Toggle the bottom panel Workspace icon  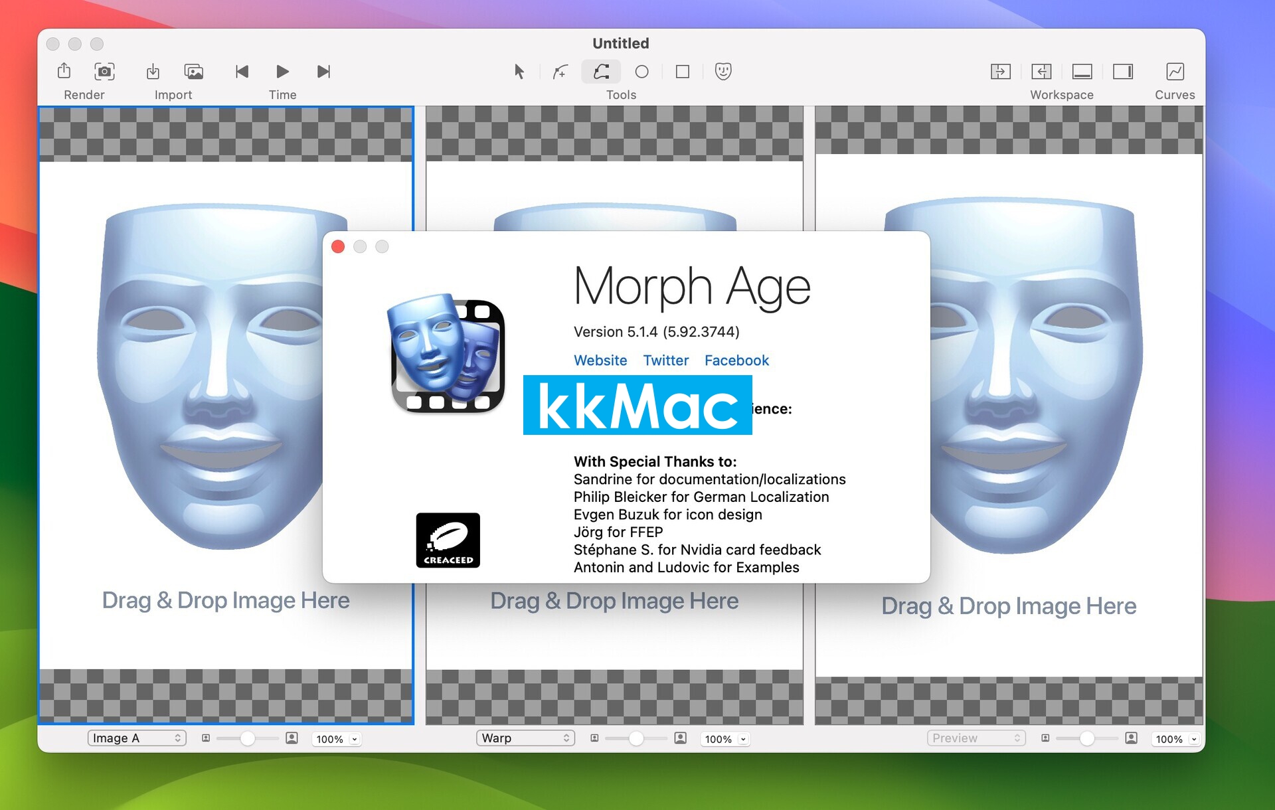1082,71
